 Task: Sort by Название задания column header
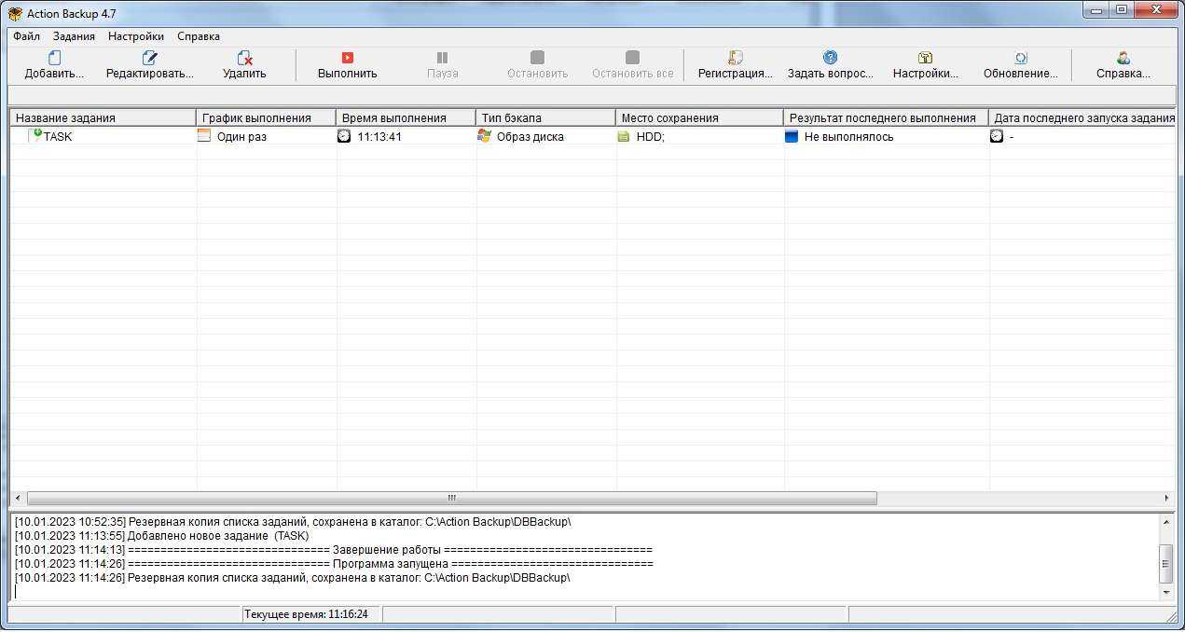point(103,117)
